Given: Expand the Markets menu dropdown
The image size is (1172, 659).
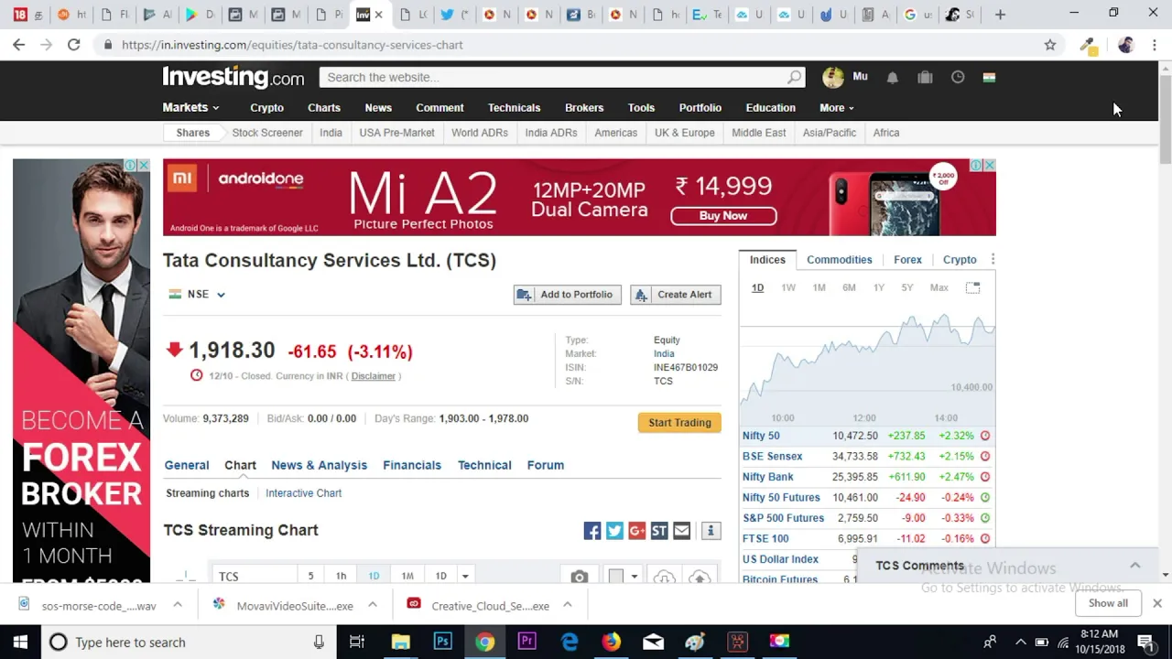Looking at the screenshot, I should [216, 108].
